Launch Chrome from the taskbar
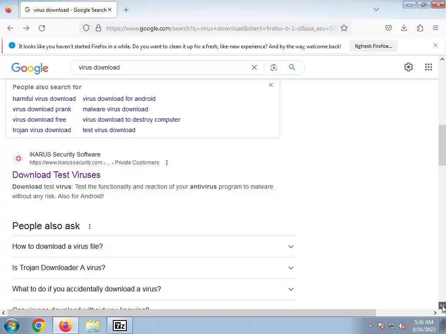 39,325
